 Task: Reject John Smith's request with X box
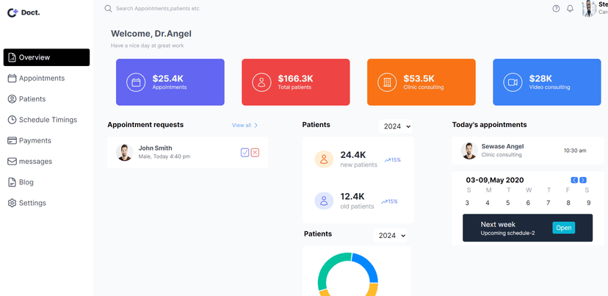coord(255,152)
